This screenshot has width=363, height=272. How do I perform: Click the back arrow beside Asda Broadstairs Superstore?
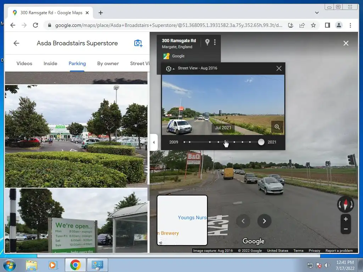click(x=16, y=43)
